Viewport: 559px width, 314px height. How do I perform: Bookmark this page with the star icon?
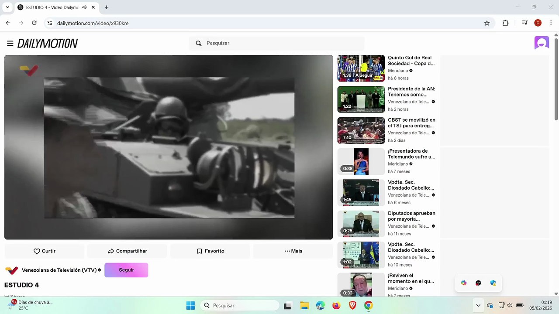click(487, 23)
